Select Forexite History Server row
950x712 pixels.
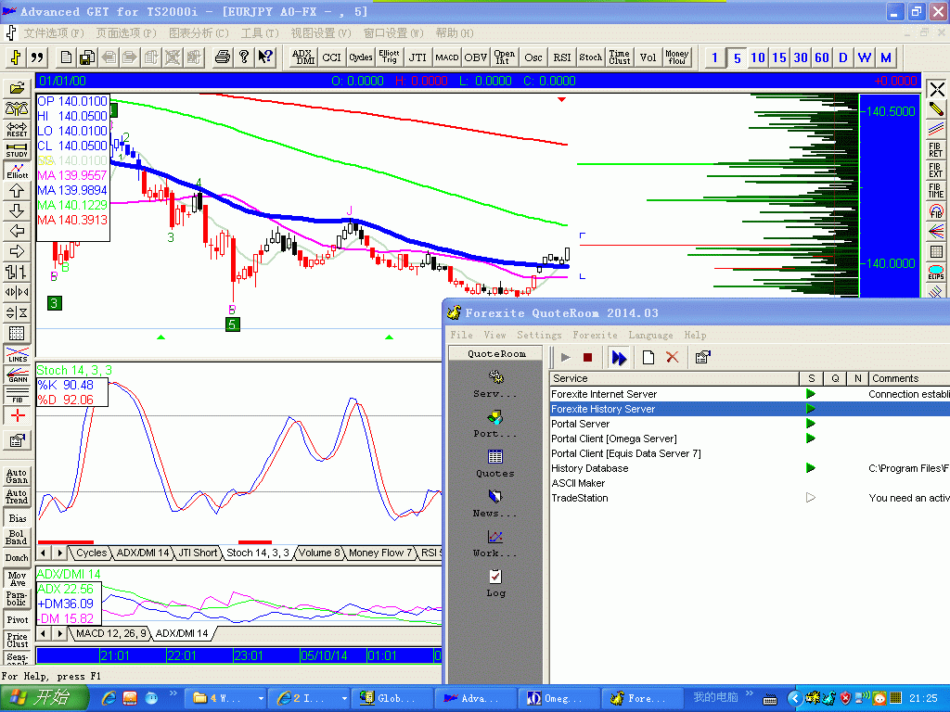[750, 409]
